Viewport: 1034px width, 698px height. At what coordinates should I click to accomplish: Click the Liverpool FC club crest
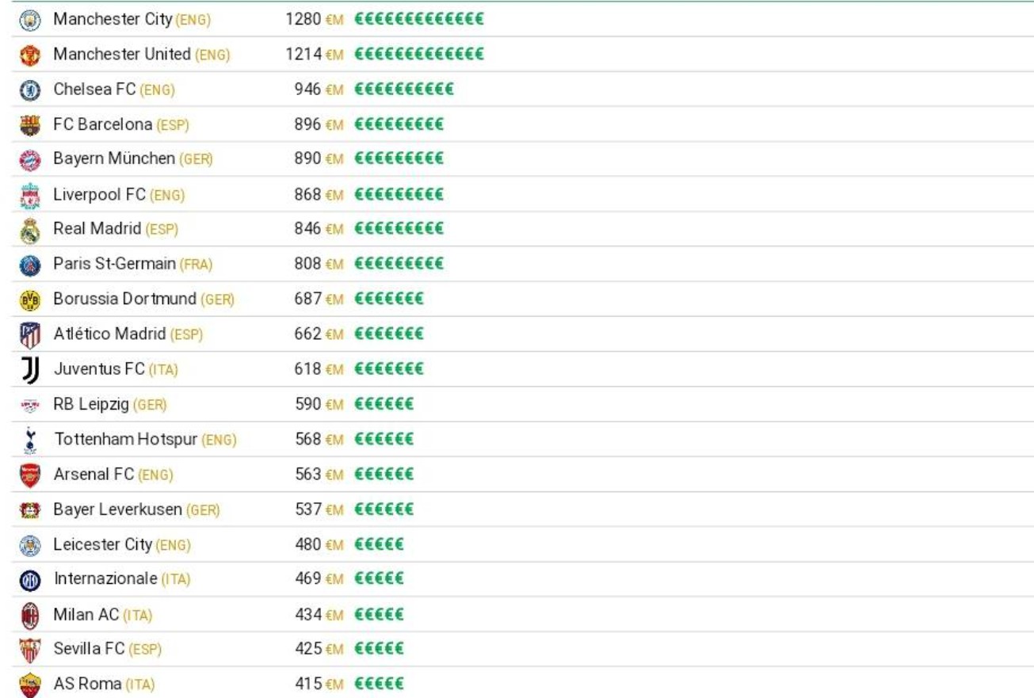click(29, 195)
